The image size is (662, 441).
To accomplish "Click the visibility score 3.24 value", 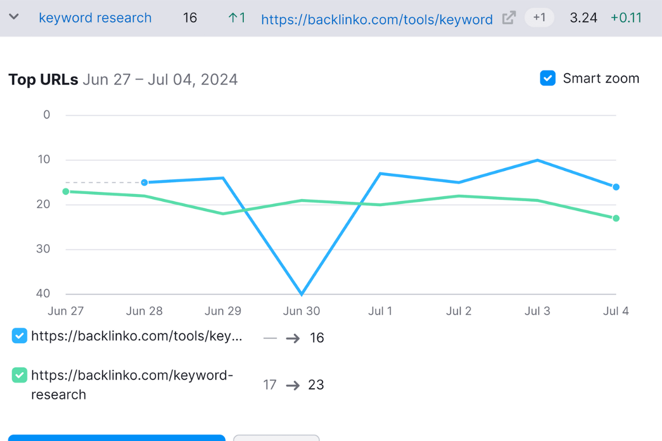I will pos(583,18).
